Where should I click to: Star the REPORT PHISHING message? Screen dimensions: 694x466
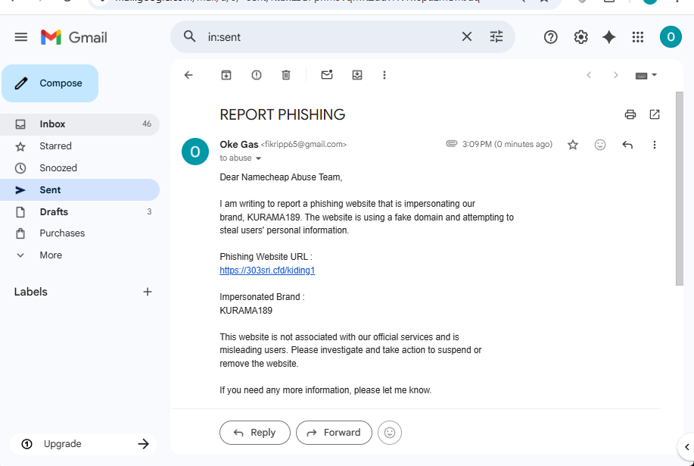[x=573, y=145]
